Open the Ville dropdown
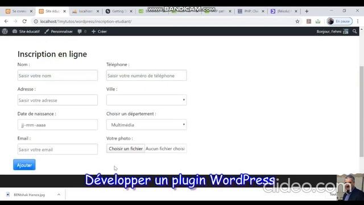Screen dimensions: 364x205 [x=147, y=100]
